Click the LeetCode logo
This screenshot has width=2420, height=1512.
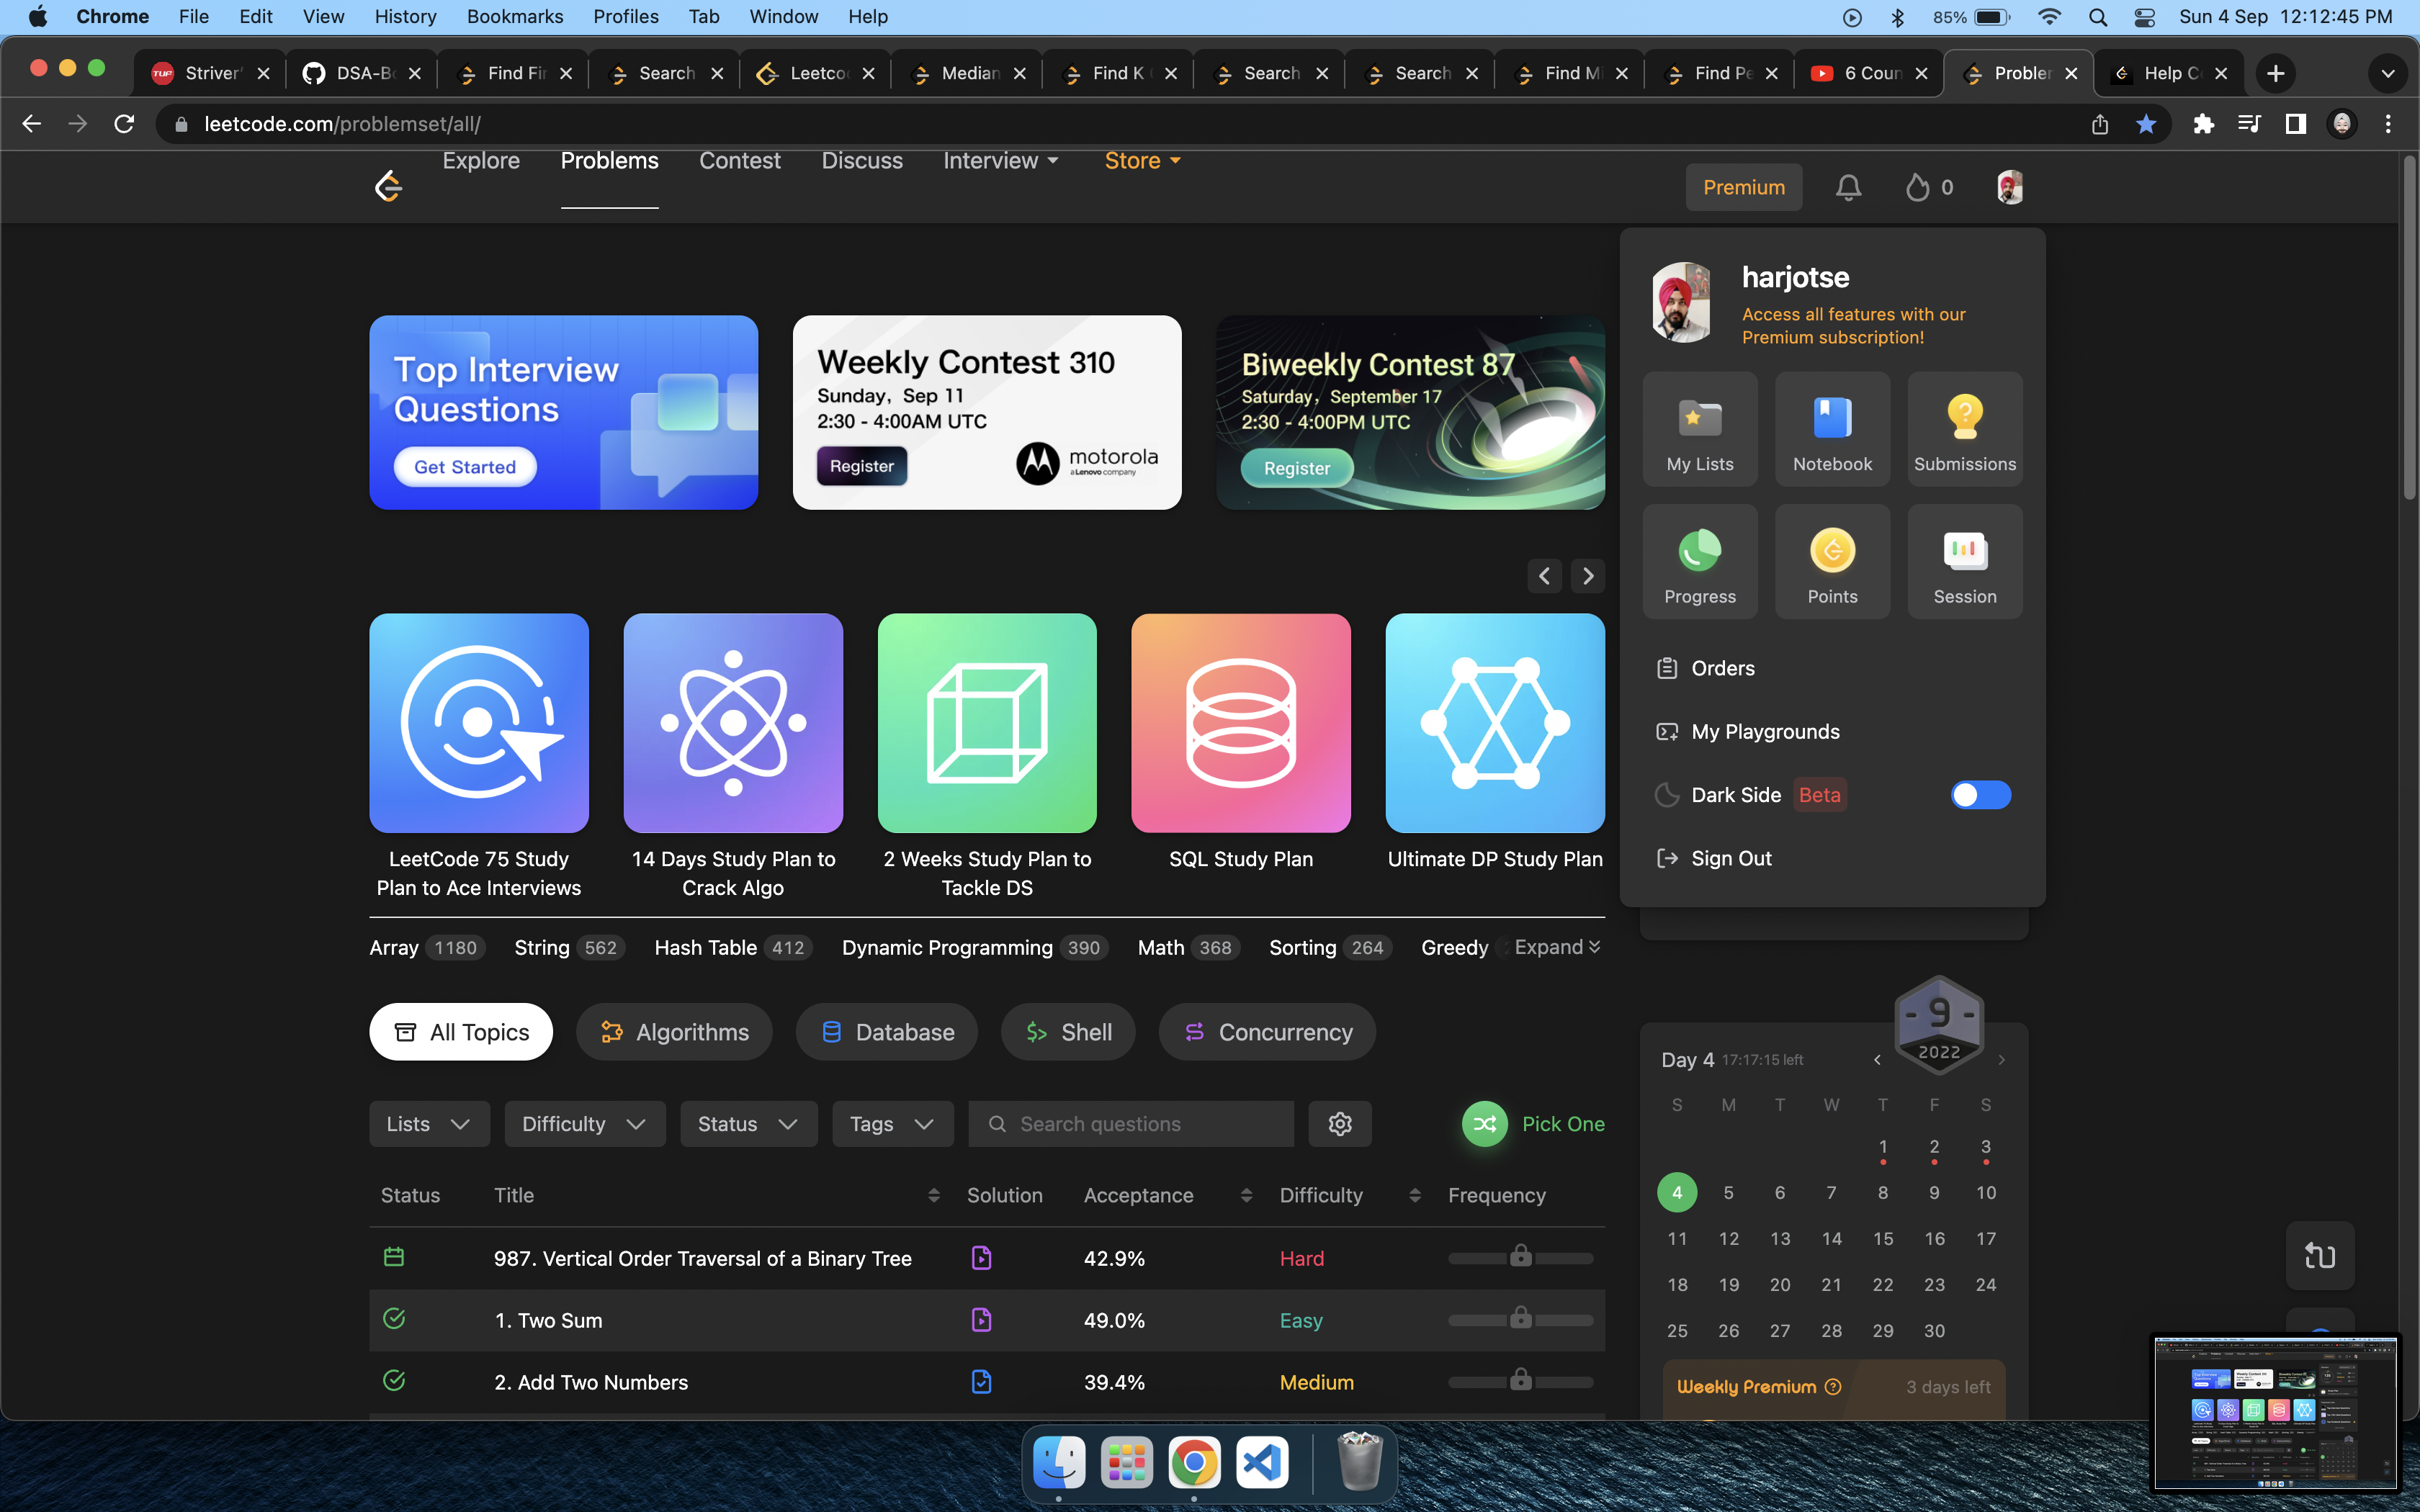coord(388,186)
